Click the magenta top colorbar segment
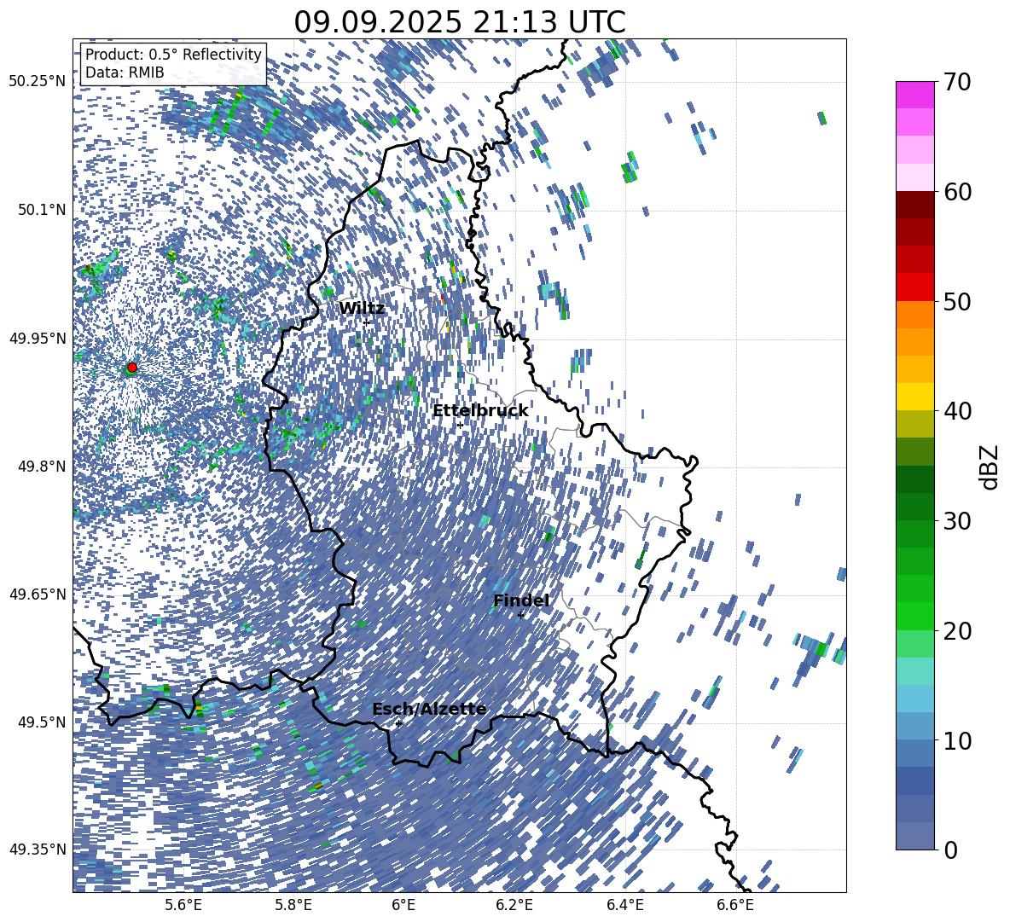Image resolution: width=1010 pixels, height=922 pixels. [x=915, y=95]
